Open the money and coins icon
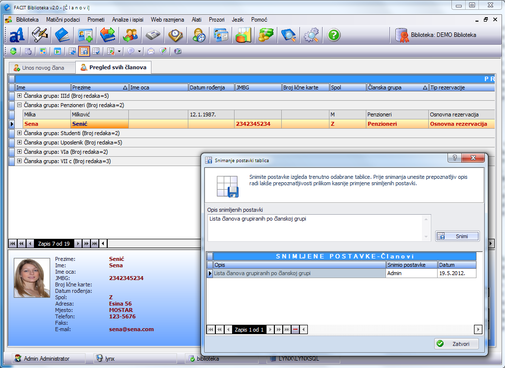 (266, 35)
